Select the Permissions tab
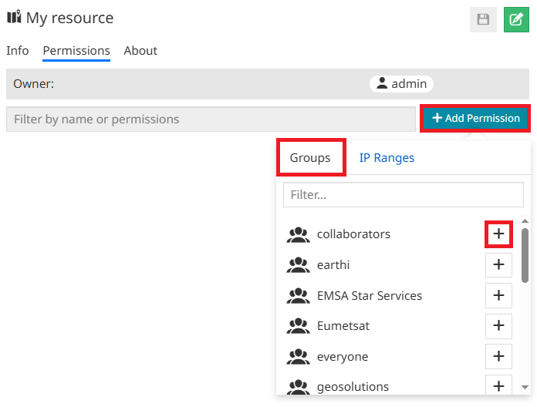This screenshot has height=407, width=537. [x=76, y=51]
